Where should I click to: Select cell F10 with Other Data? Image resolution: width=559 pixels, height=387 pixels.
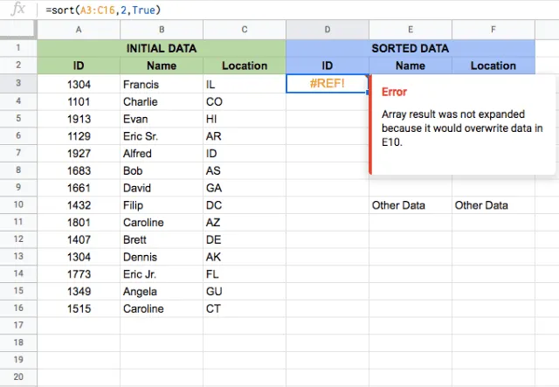(x=493, y=205)
